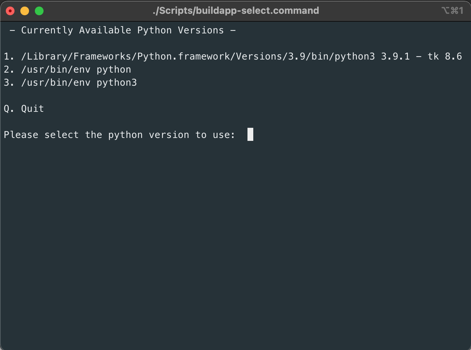Select option 3 /usr/bin/env python3
This screenshot has width=471, height=350.
pyautogui.click(x=70, y=82)
